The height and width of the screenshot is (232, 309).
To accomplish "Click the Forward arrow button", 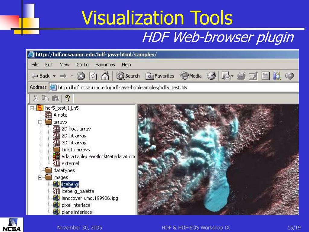I will [63, 76].
